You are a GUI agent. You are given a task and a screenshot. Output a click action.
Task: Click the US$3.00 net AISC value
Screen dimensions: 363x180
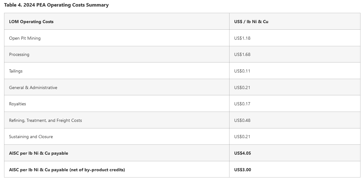pos(242,170)
